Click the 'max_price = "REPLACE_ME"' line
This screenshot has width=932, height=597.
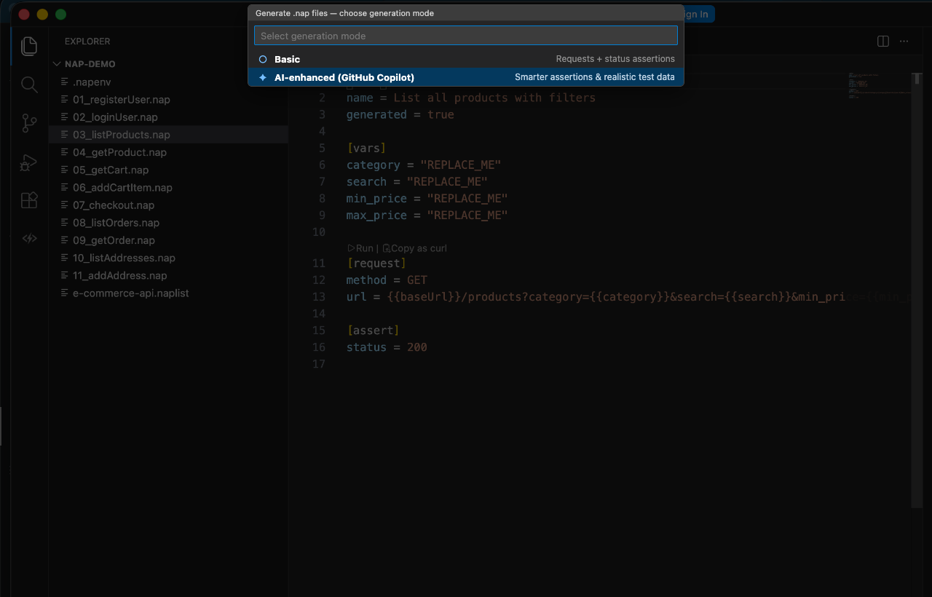[427, 215]
